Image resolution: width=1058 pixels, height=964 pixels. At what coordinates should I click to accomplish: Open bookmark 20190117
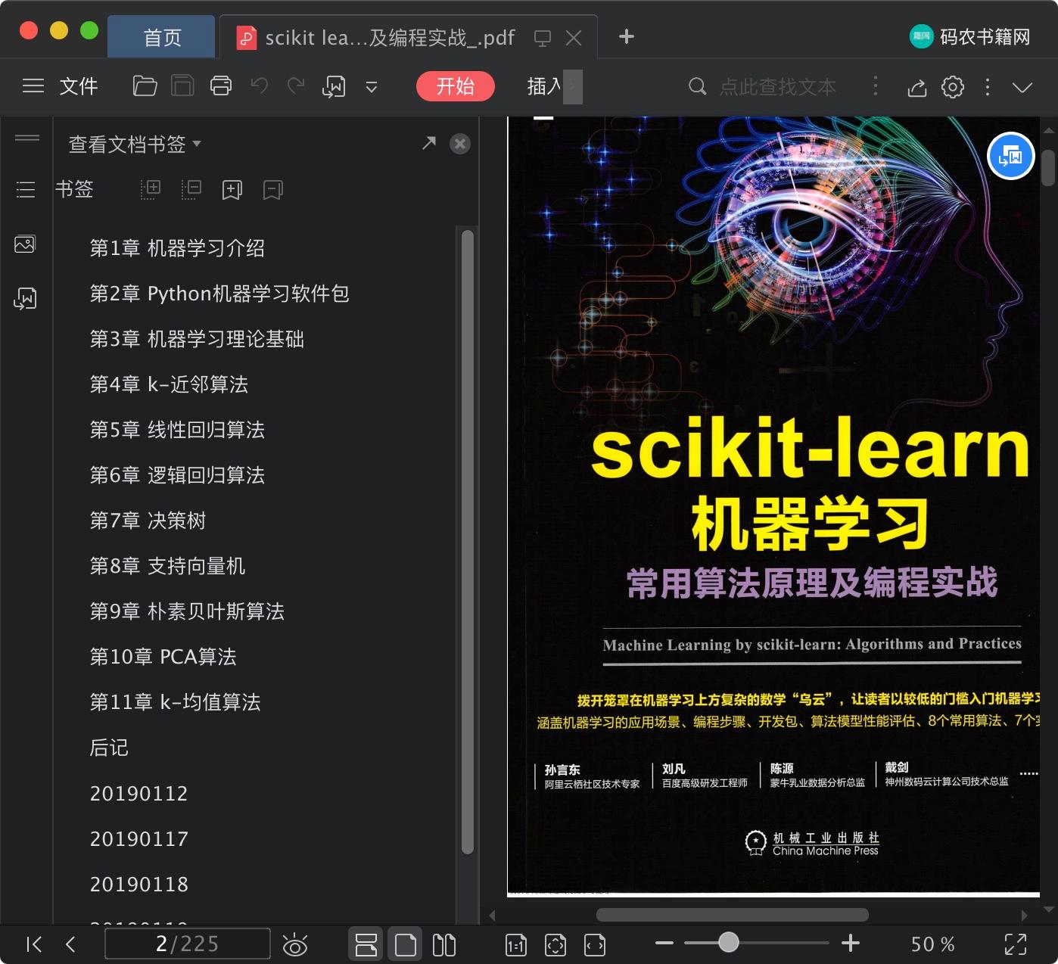pos(138,838)
